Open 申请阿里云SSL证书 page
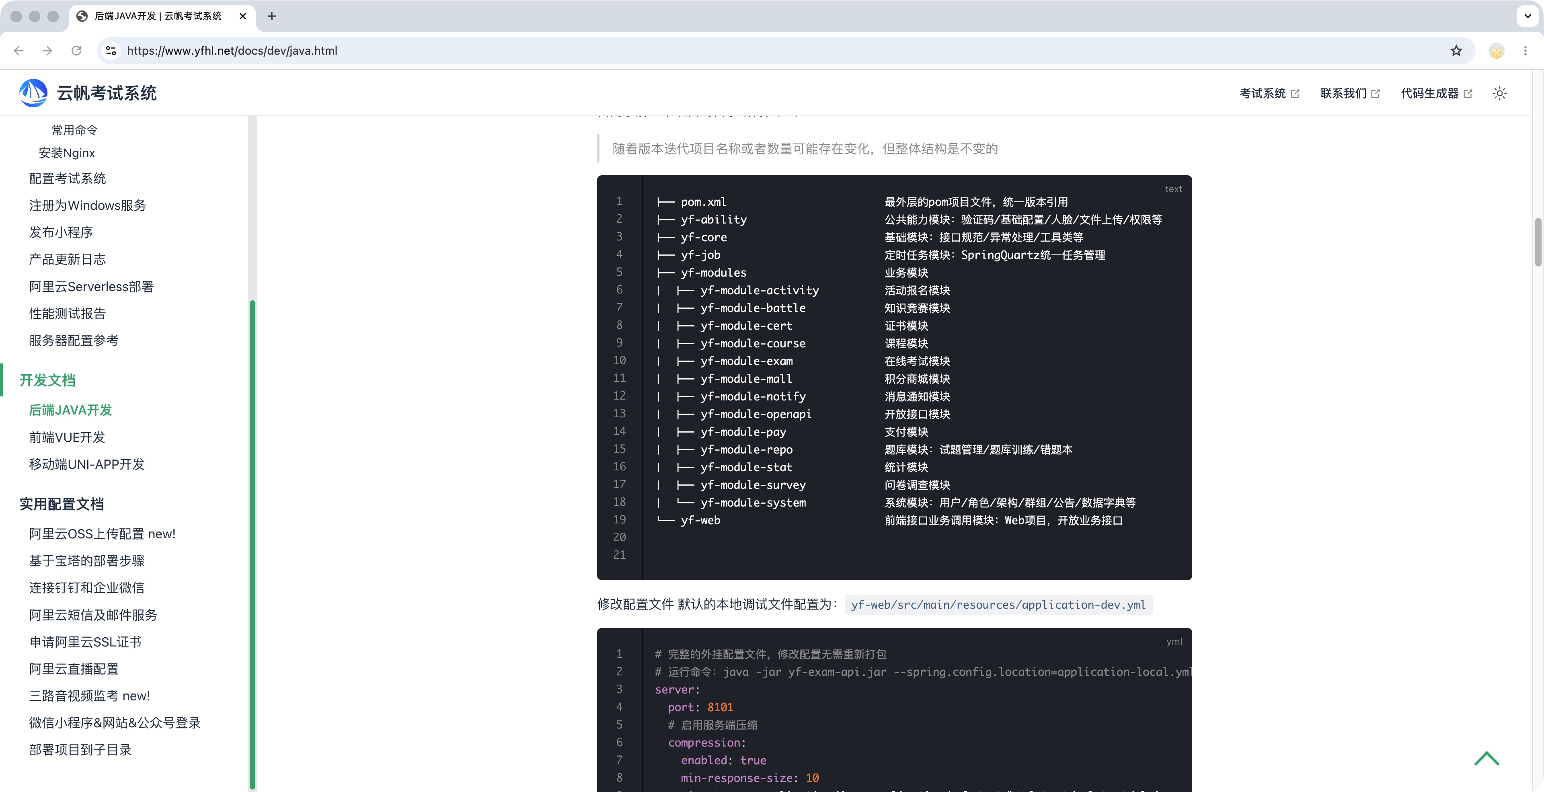1544x792 pixels. 85,642
